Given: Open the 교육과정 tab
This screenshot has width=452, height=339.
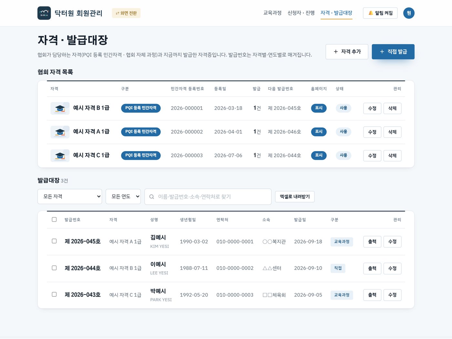Looking at the screenshot, I should (272, 13).
